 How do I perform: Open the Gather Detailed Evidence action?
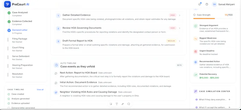pyautogui.click(x=118, y=17)
